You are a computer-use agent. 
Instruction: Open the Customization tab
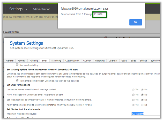72,60
